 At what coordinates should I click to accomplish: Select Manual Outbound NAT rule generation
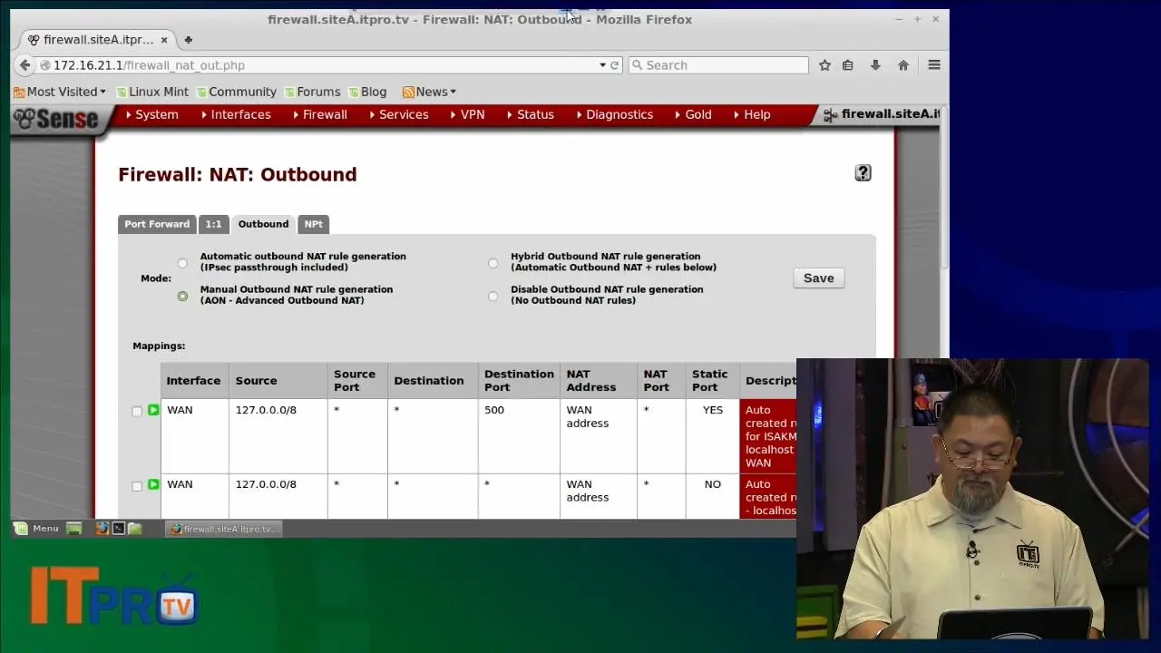pyautogui.click(x=182, y=296)
